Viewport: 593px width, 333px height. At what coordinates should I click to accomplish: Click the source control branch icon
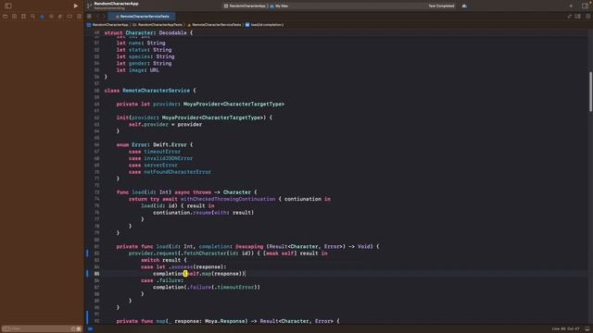tap(89, 6)
